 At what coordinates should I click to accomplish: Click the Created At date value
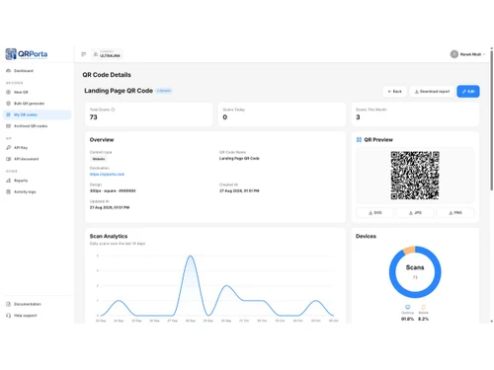(x=239, y=190)
